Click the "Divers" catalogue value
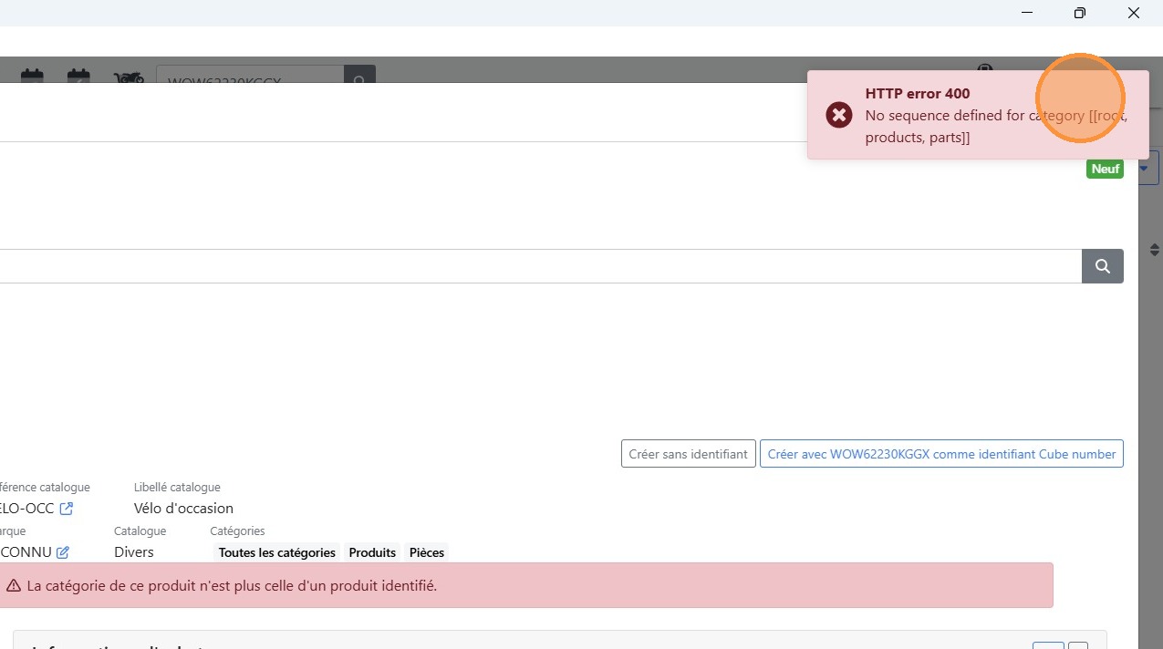The height and width of the screenshot is (649, 1163). click(134, 552)
